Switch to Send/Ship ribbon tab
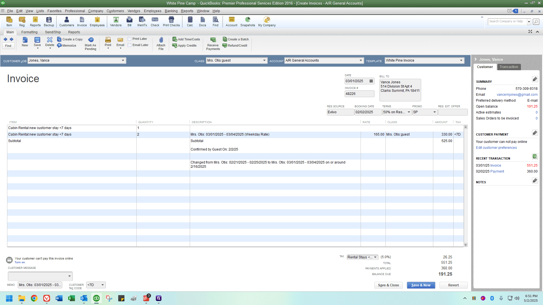This screenshot has width=543, height=305. pyautogui.click(x=53, y=32)
